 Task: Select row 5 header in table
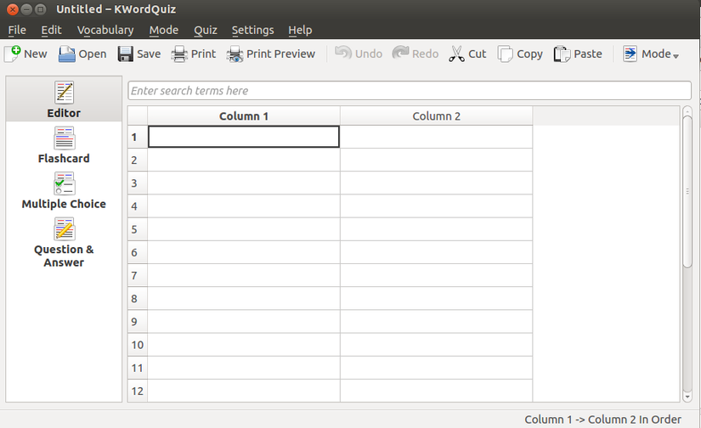pos(137,229)
